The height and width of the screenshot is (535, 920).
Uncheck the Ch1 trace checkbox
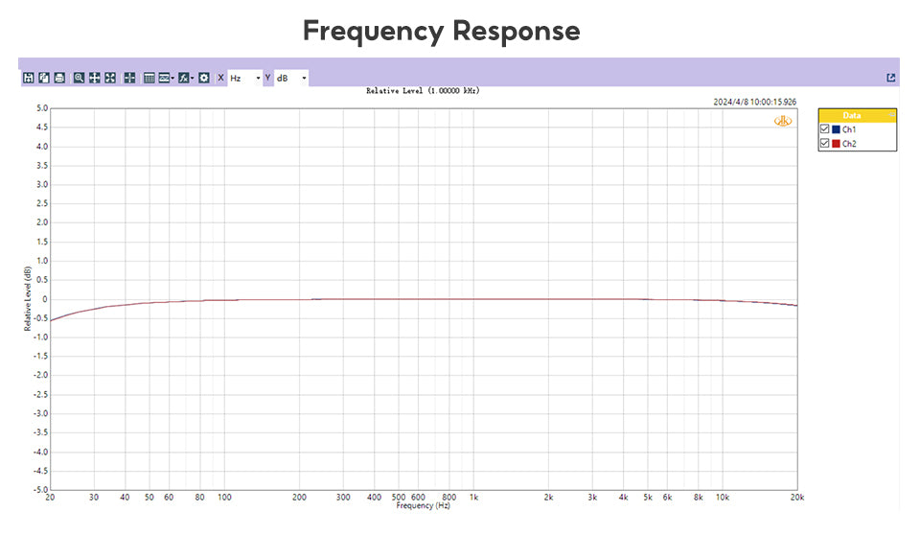tap(824, 129)
